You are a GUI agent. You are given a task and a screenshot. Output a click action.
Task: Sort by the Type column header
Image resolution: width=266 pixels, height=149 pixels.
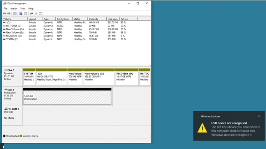pos(49,19)
